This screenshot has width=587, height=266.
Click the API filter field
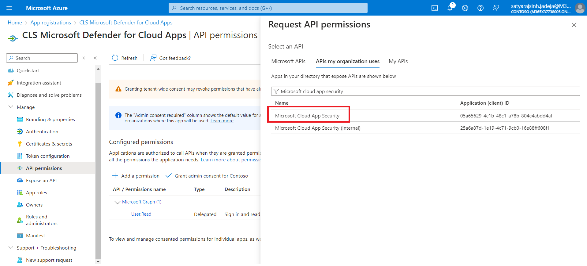pyautogui.click(x=425, y=91)
